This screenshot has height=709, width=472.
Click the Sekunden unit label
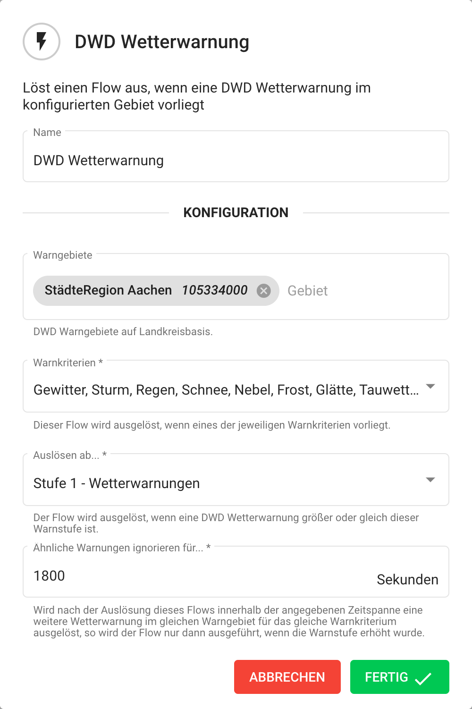[407, 580]
